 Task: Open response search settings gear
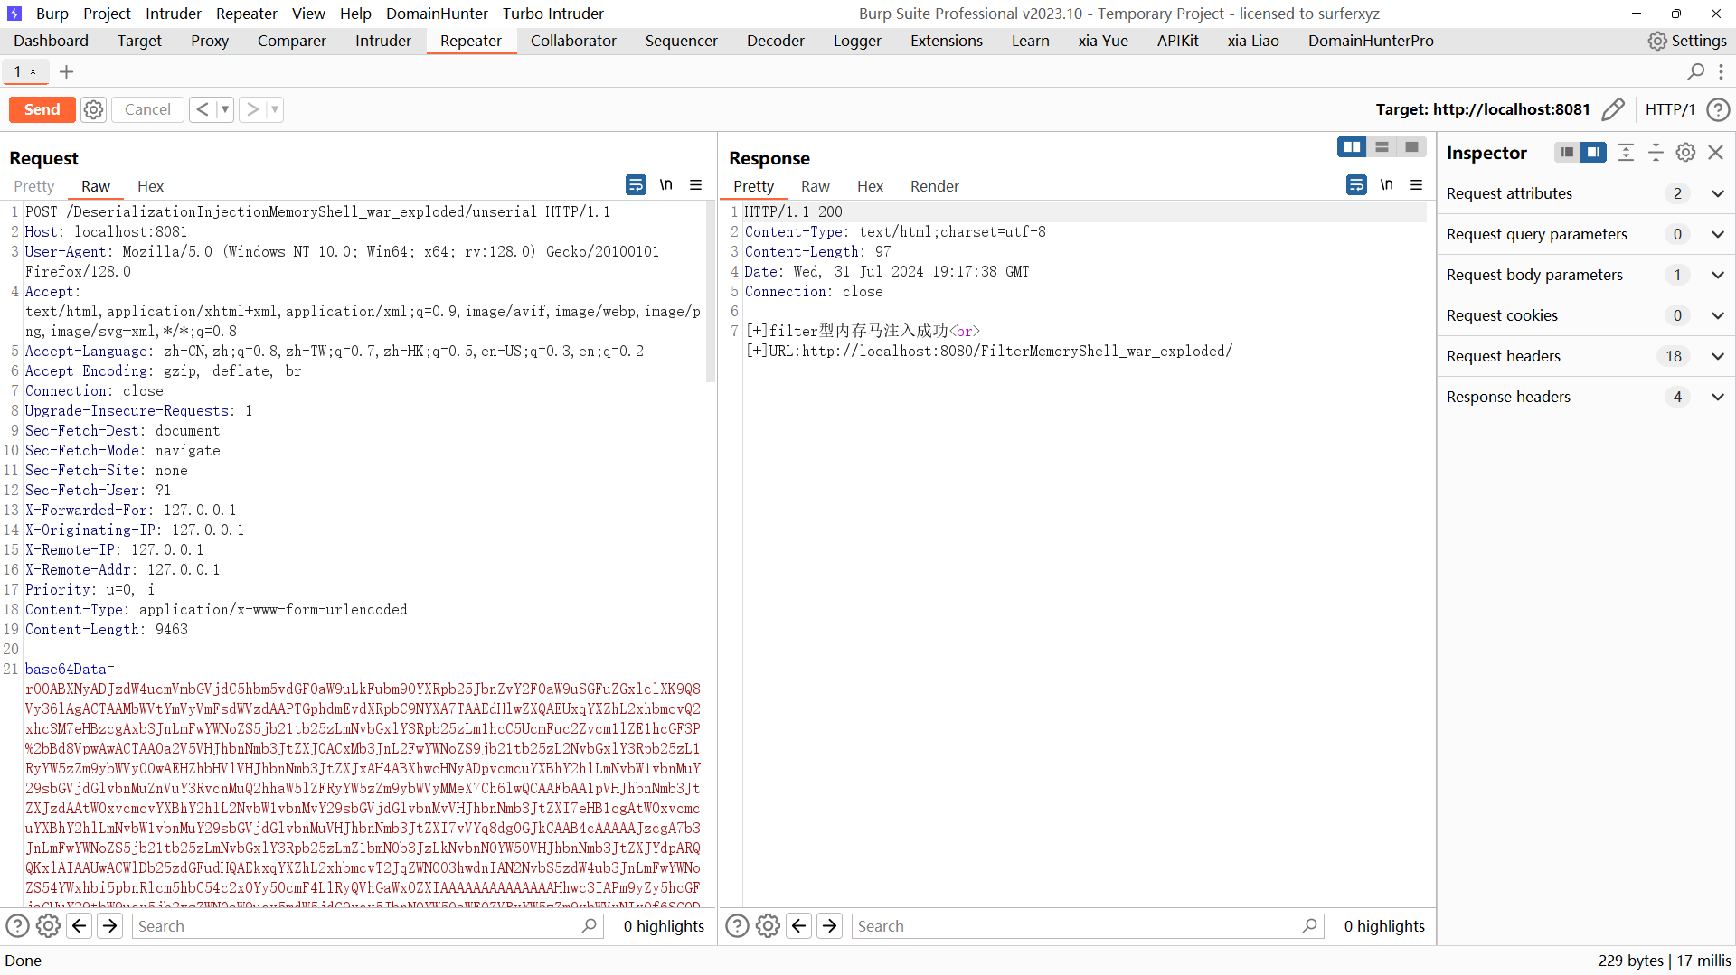pyautogui.click(x=768, y=925)
